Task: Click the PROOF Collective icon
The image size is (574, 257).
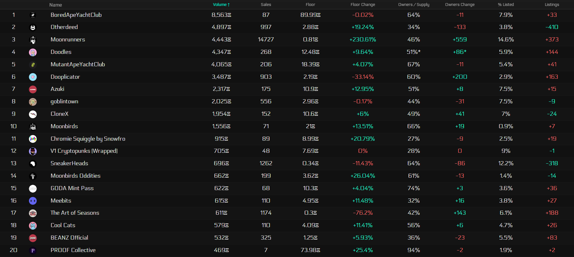Action: 33,250
